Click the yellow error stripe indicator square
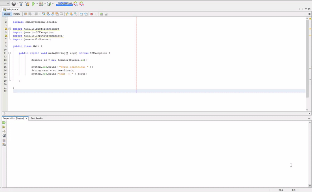Viewport: 312px width, 192px height. click(310, 18)
